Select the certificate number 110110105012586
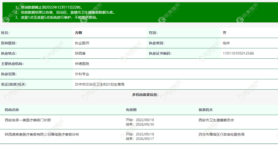 pos(238,53)
